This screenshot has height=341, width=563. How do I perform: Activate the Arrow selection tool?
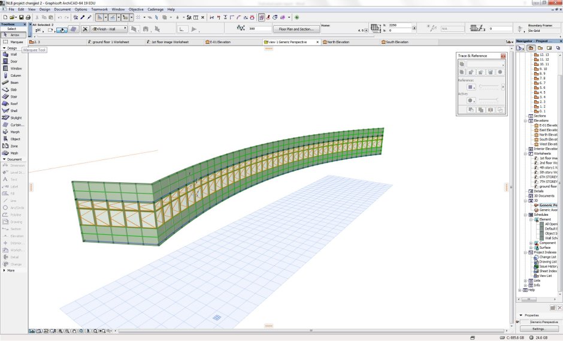[x=13, y=35]
